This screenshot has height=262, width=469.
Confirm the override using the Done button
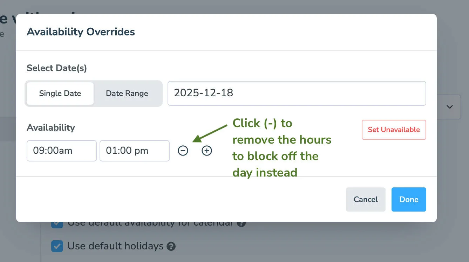pyautogui.click(x=409, y=199)
